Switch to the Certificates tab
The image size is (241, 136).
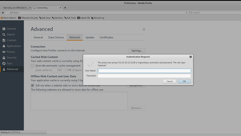106,37
